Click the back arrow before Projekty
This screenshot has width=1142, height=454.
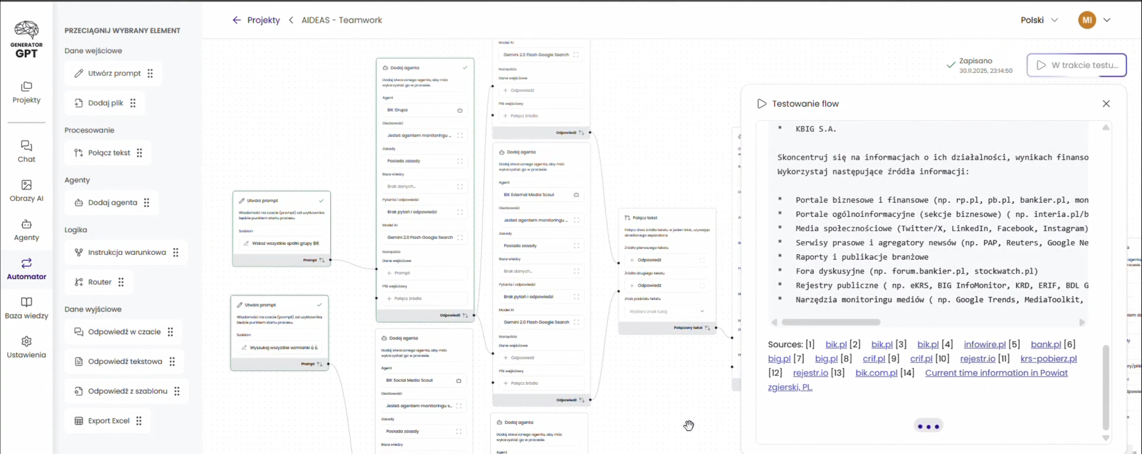pos(236,20)
